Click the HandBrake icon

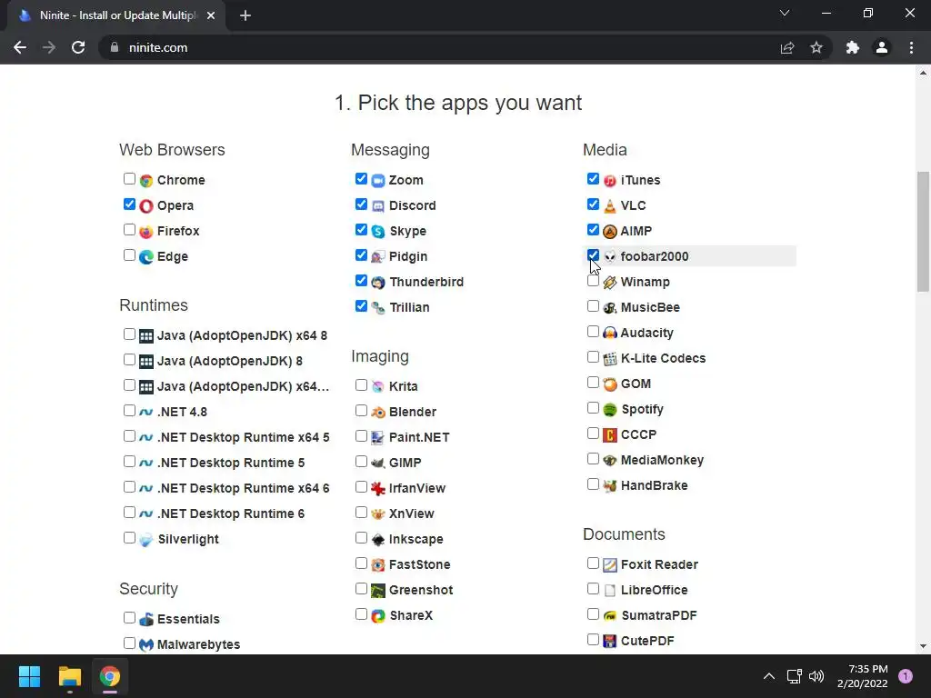(x=610, y=486)
